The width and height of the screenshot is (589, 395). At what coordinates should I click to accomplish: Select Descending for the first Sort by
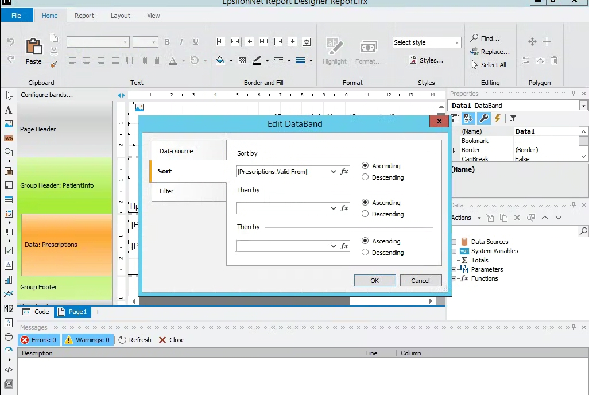coord(365,177)
